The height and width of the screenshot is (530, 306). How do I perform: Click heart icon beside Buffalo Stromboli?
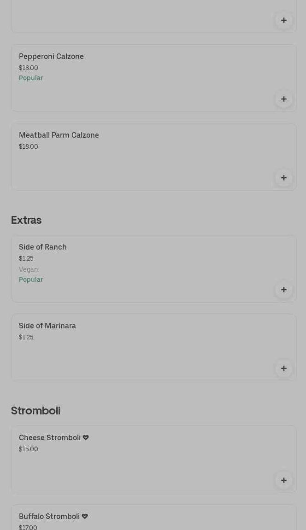pos(85,516)
